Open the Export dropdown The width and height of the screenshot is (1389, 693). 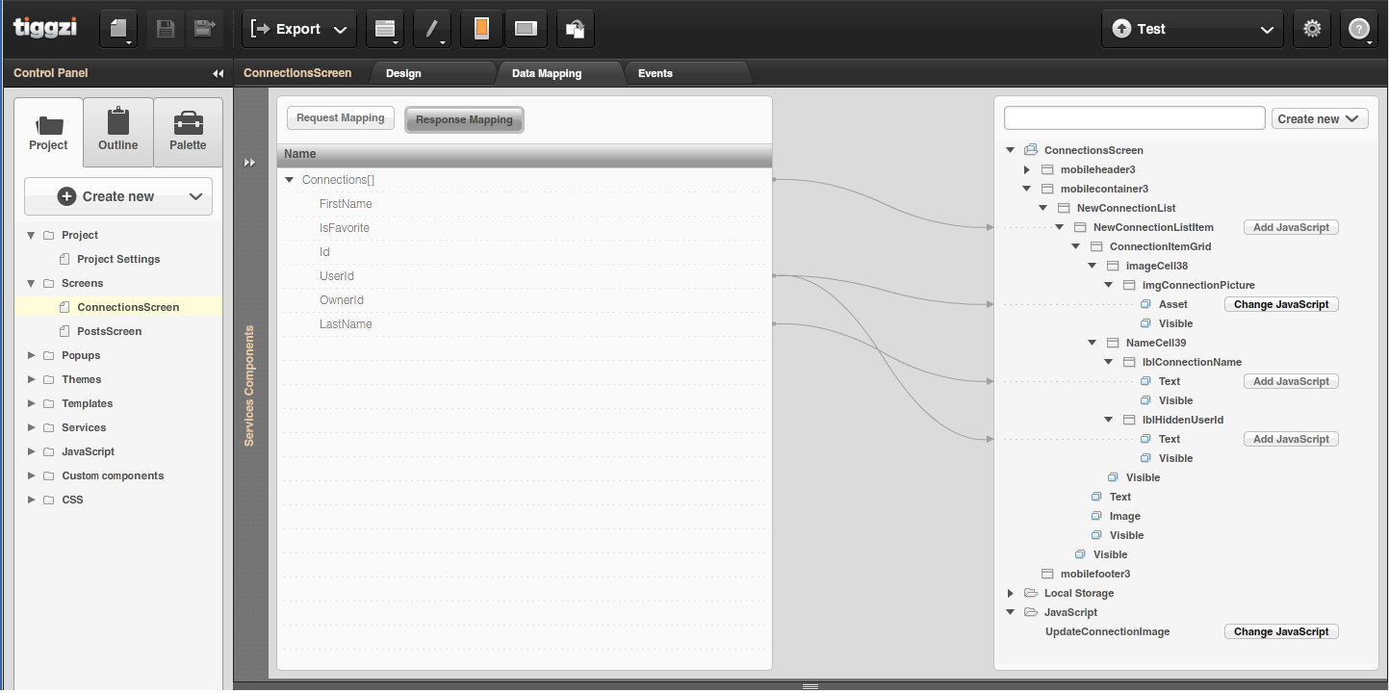pos(298,29)
